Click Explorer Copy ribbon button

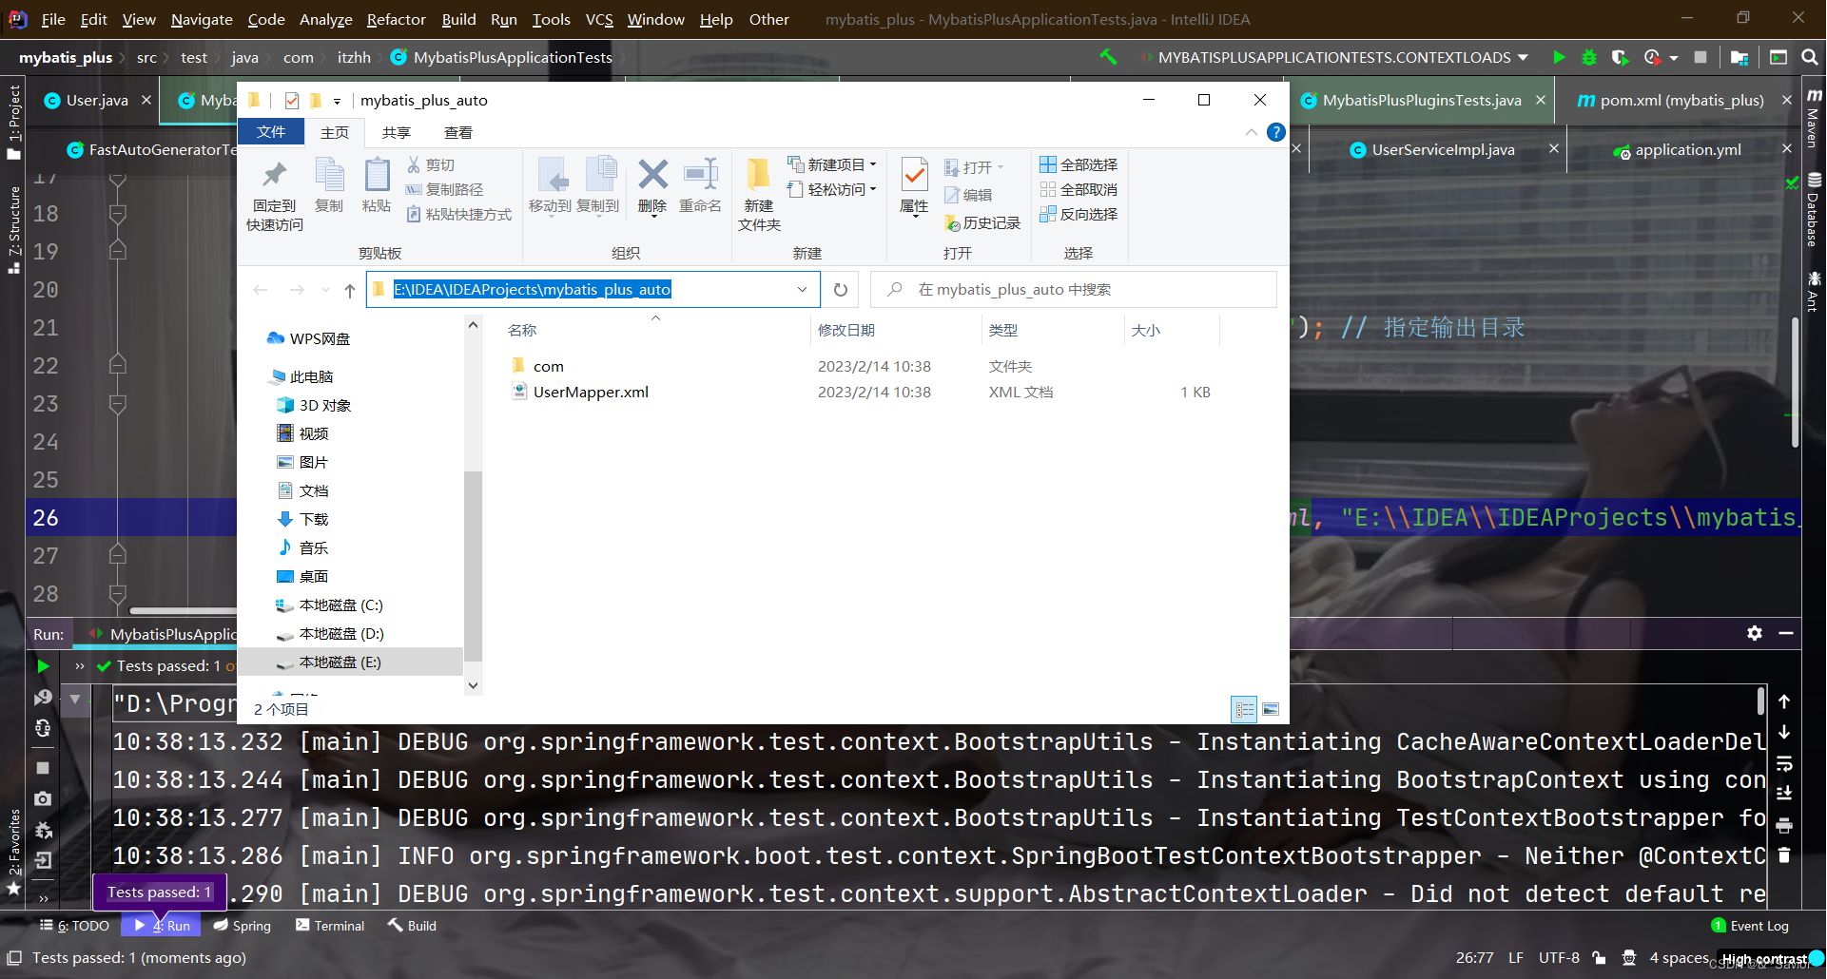(329, 186)
